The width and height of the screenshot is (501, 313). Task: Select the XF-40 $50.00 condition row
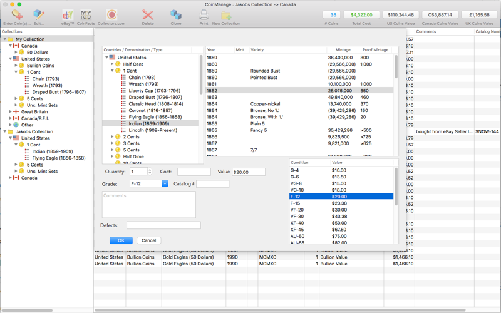[341, 223]
